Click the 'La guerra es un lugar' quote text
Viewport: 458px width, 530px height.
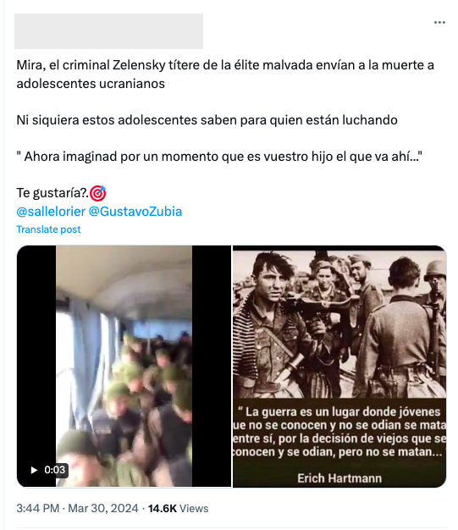coord(339,432)
